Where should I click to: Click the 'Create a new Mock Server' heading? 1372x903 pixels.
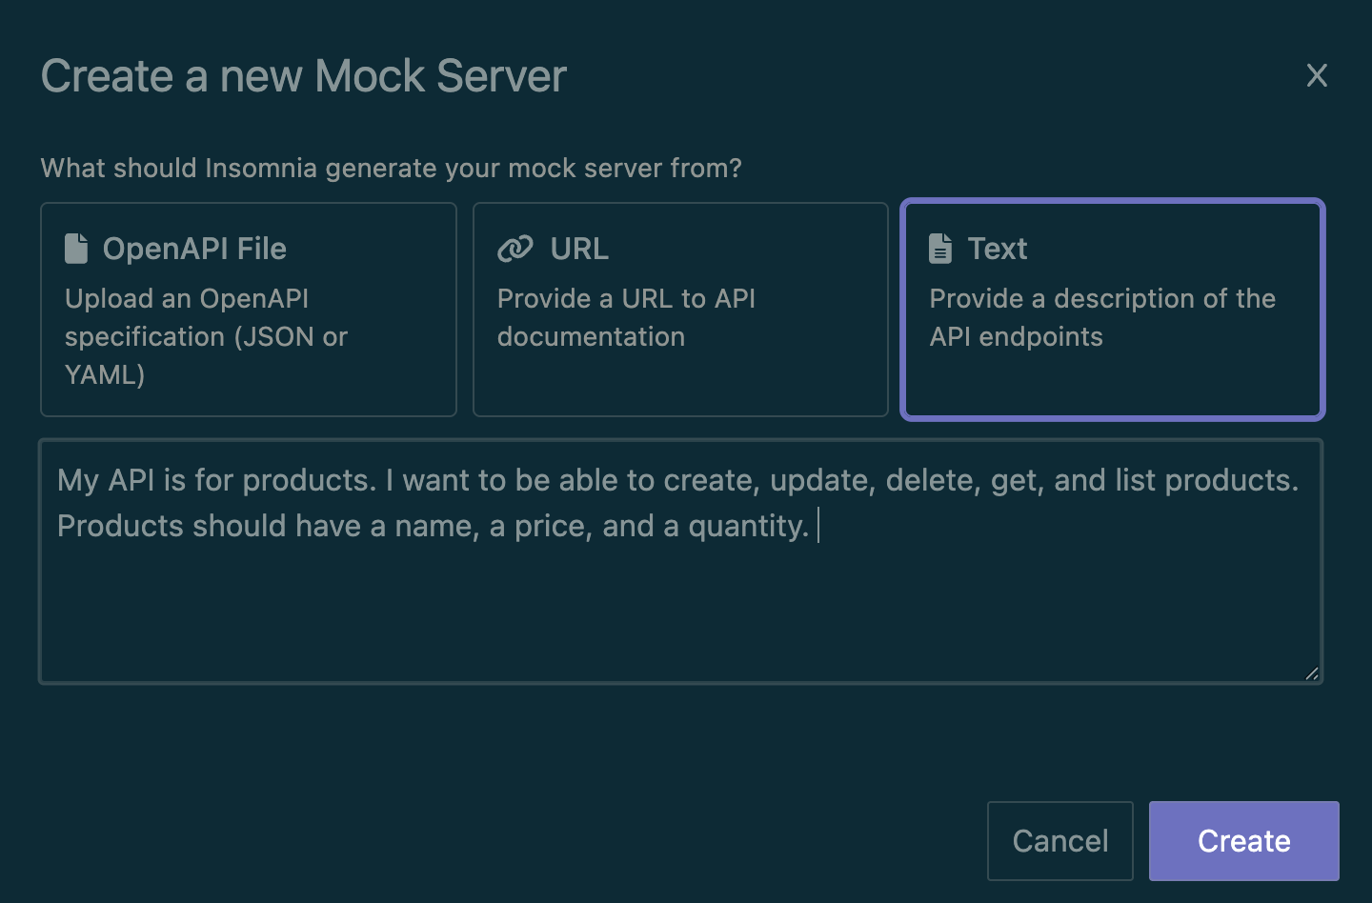pyautogui.click(x=303, y=76)
